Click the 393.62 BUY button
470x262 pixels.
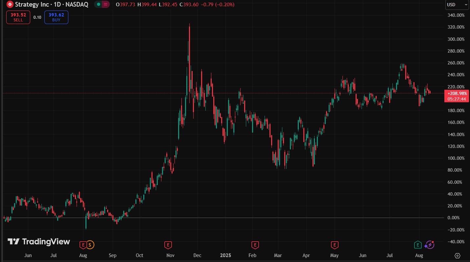tap(56, 17)
